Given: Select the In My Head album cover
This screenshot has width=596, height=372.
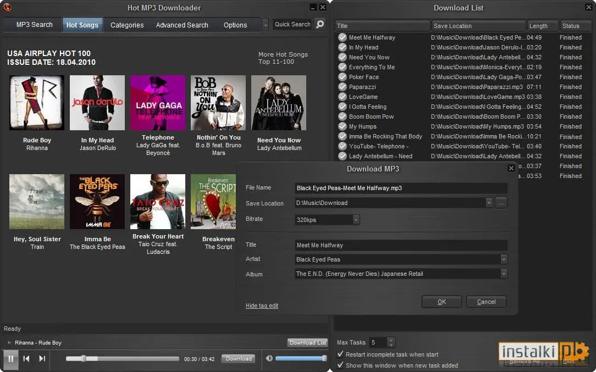Looking at the screenshot, I should click(x=97, y=103).
